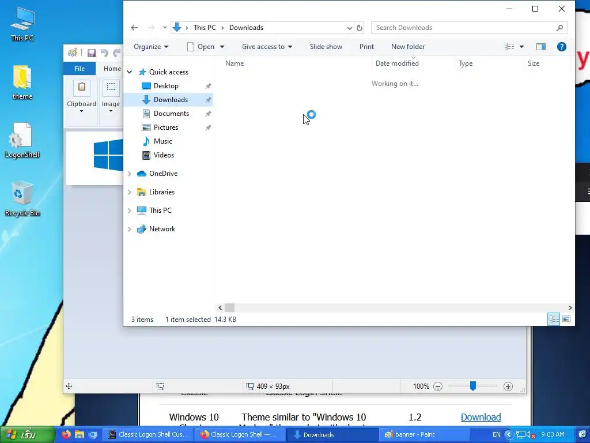This screenshot has width=590, height=443.
Task: Open Paint Home tab
Action: 112,69
